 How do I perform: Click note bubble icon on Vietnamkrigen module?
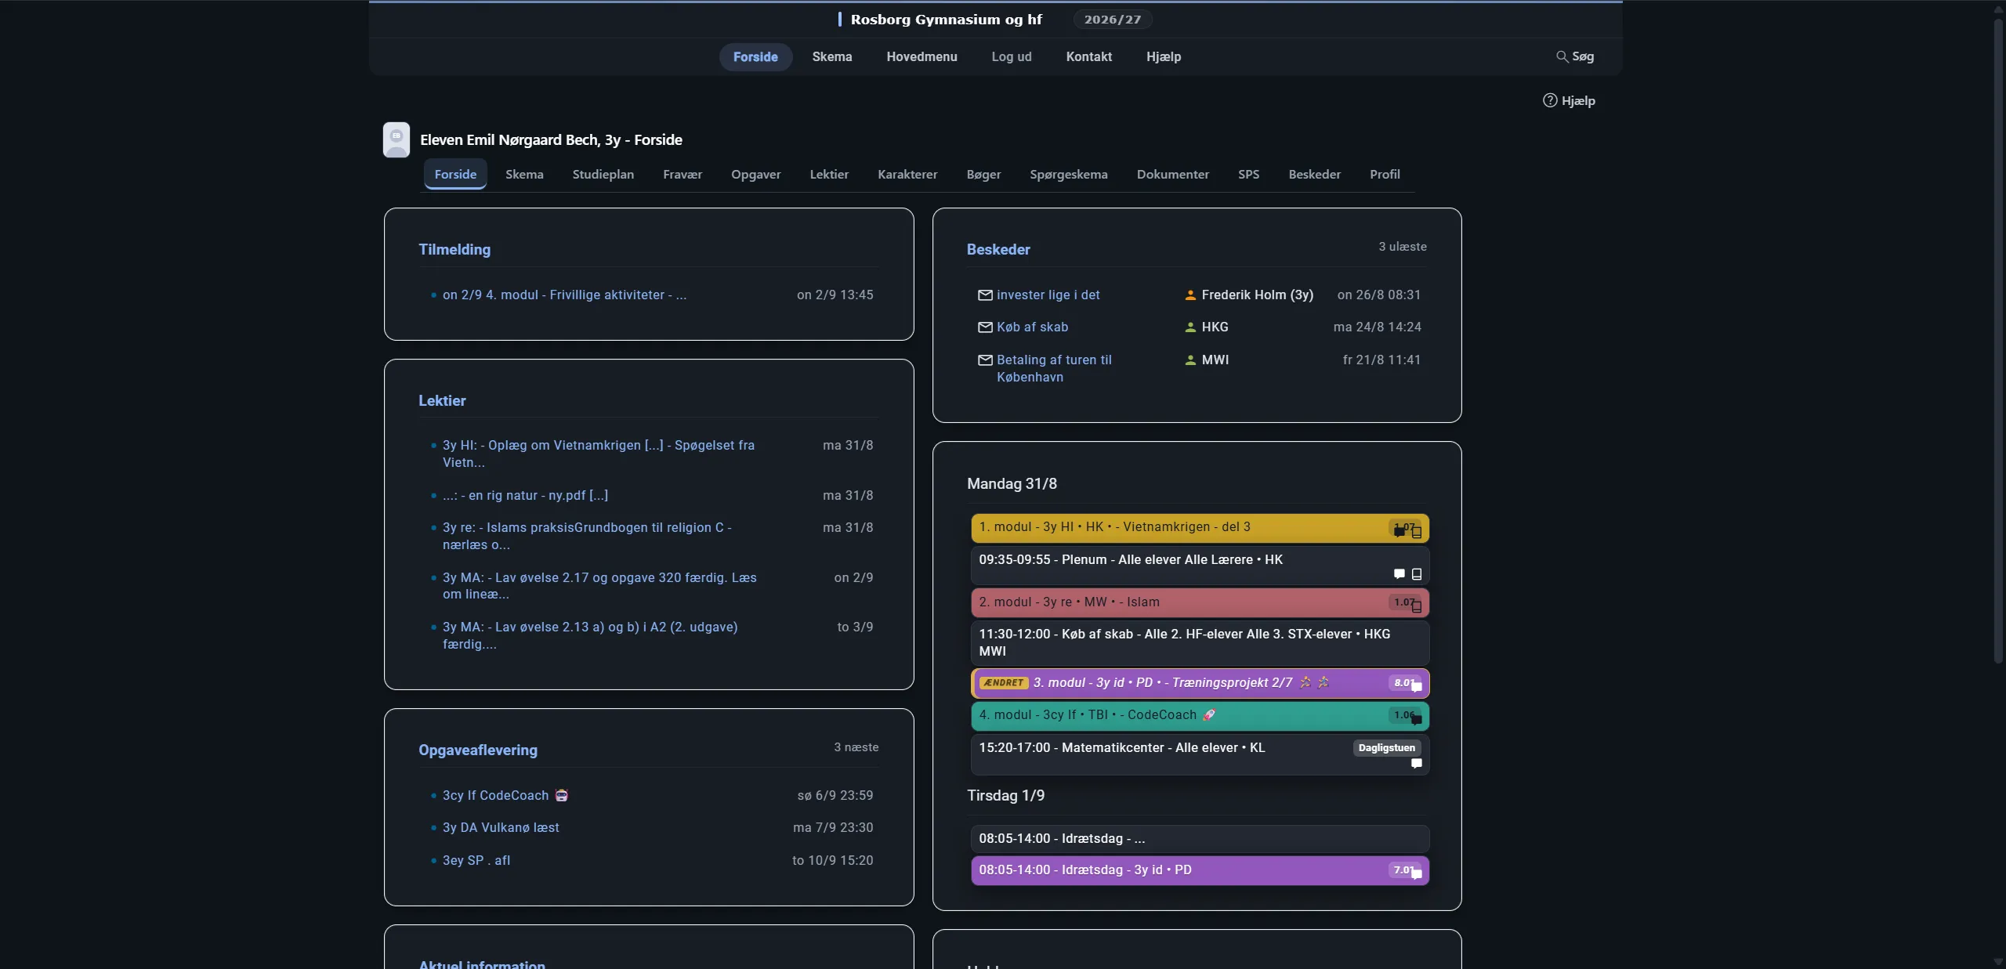pos(1399,533)
